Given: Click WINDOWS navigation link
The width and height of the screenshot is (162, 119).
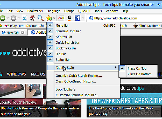Looking at the screenshot, I should click(16, 74).
